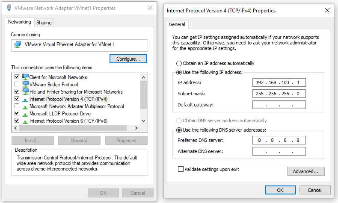This screenshot has height=203, width=338.
Task: Choose Obtain an IP address automatically
Action: (x=179, y=63)
